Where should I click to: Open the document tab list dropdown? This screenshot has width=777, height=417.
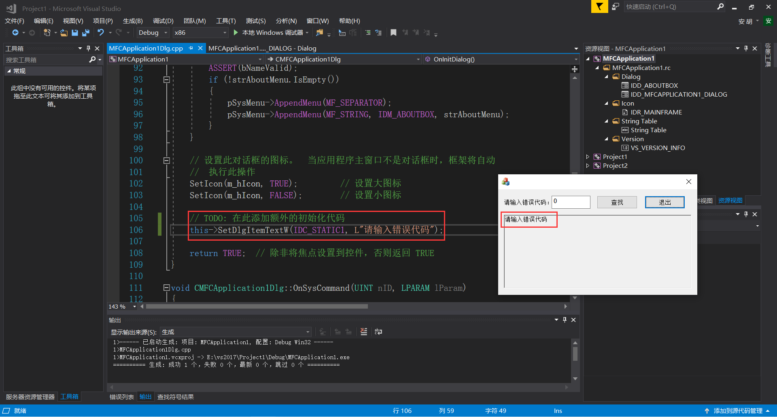tap(576, 49)
